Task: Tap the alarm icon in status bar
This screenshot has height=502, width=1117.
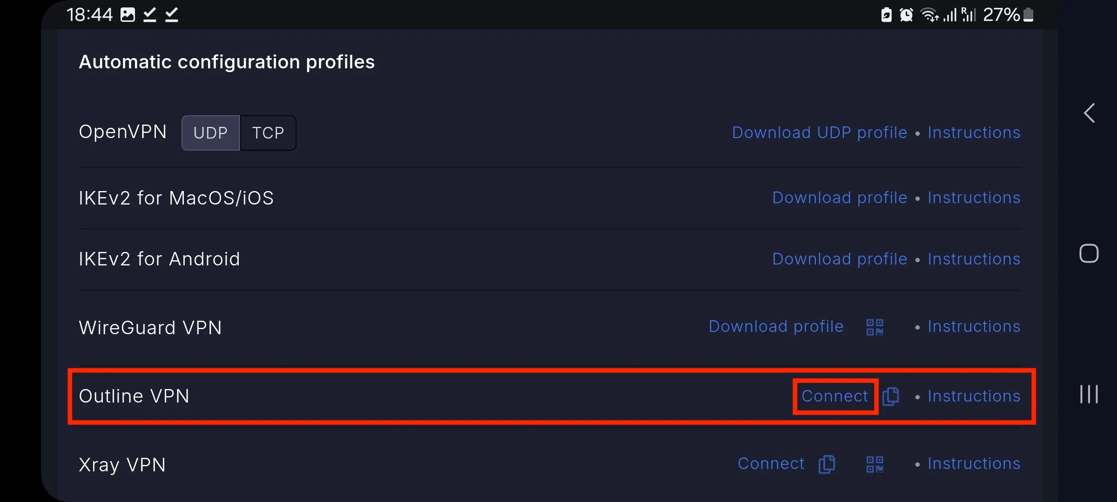Action: coord(906,15)
